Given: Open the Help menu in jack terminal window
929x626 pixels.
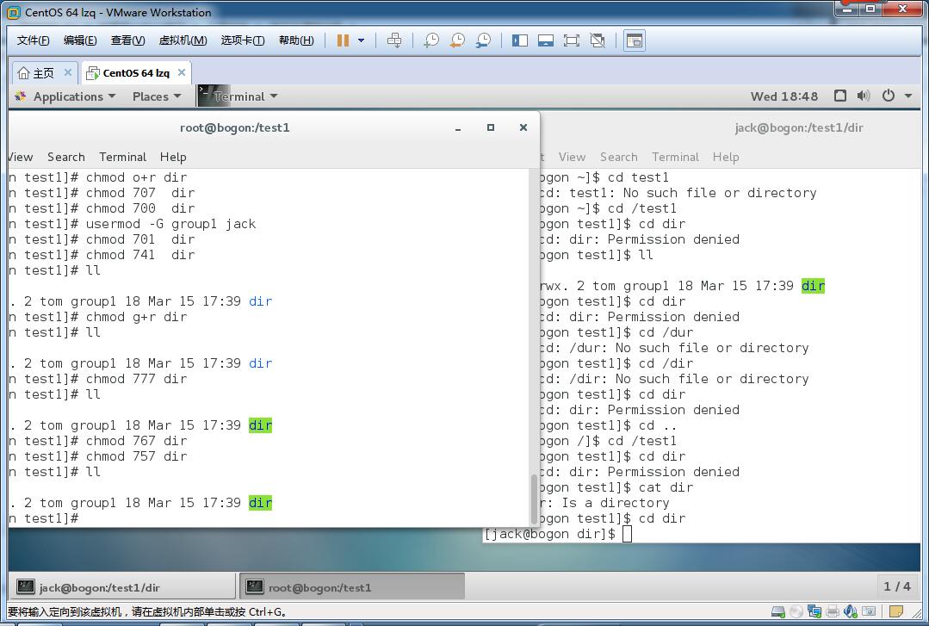Looking at the screenshot, I should (726, 157).
